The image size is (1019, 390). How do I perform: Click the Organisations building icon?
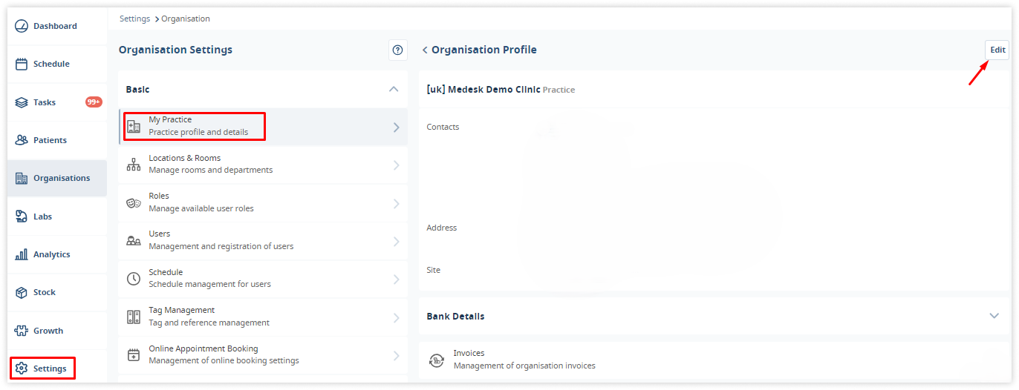[x=22, y=178]
